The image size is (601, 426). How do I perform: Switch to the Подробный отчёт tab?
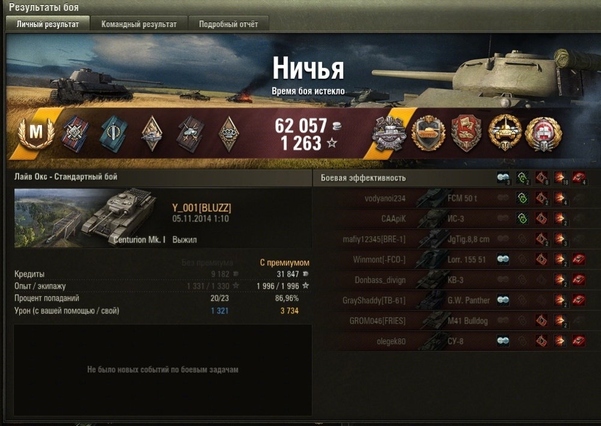[228, 23]
